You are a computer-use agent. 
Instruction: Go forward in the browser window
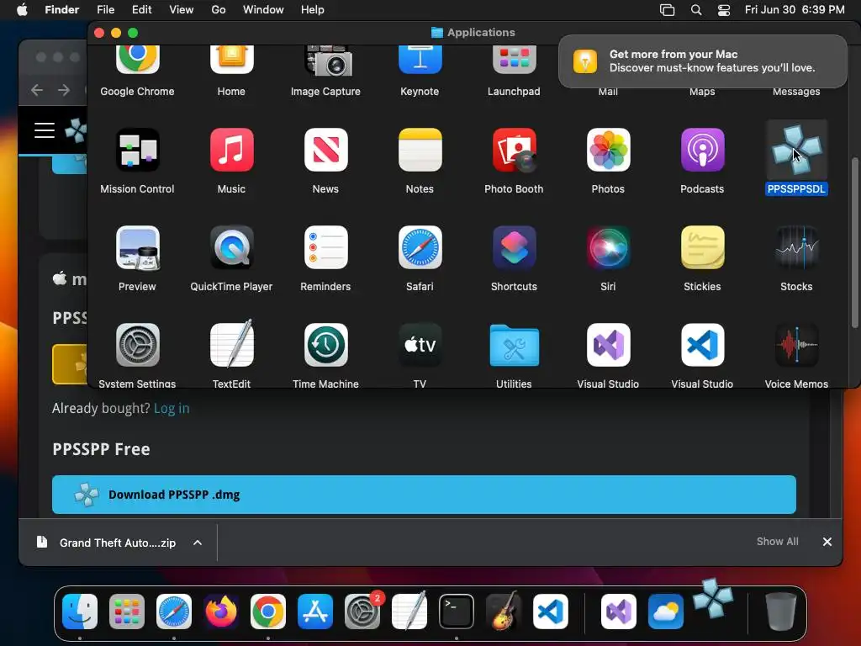coord(64,90)
